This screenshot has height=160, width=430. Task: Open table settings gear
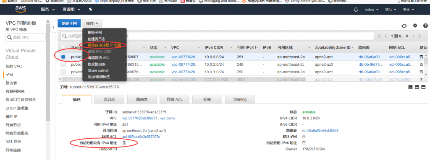pos(415,26)
